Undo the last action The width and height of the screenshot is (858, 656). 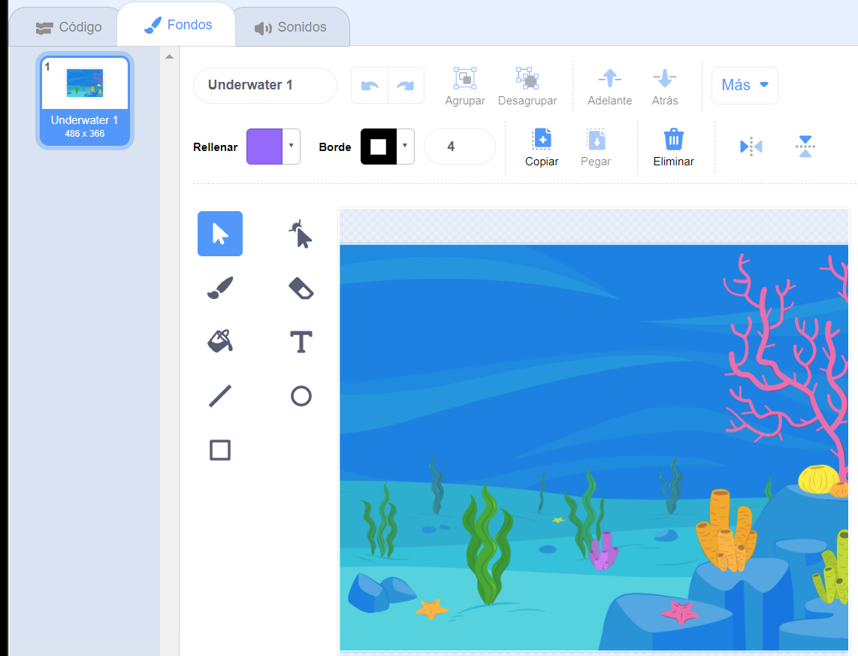tap(370, 86)
